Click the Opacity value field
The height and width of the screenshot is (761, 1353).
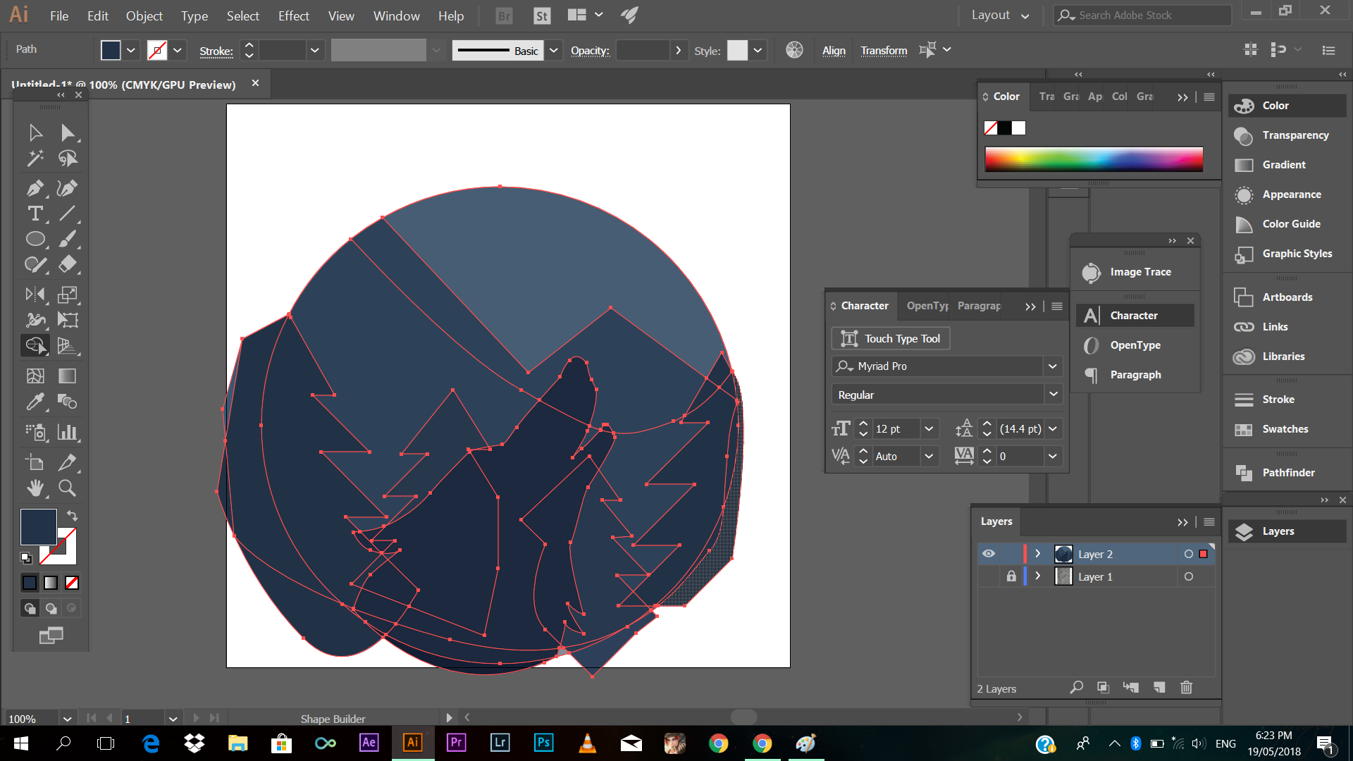[x=643, y=50]
